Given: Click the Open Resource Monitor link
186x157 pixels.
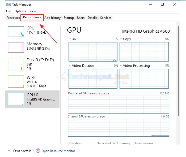Looking at the screenshot, I should tap(58, 151).
